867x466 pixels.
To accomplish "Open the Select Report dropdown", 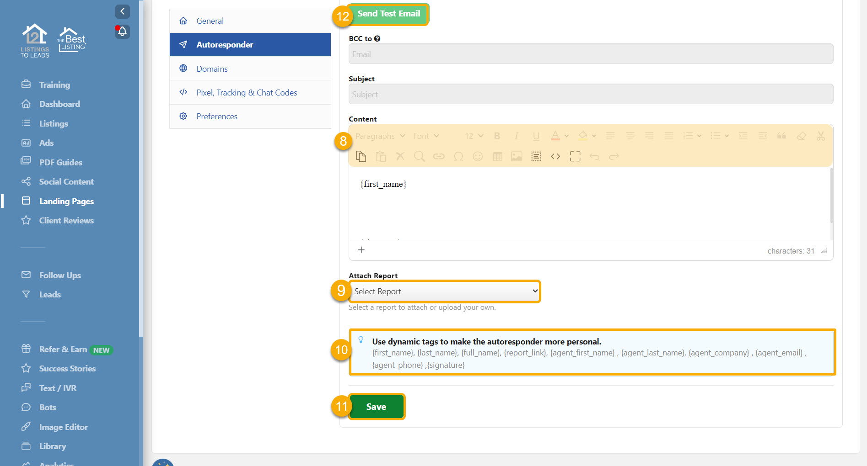I will pyautogui.click(x=445, y=291).
